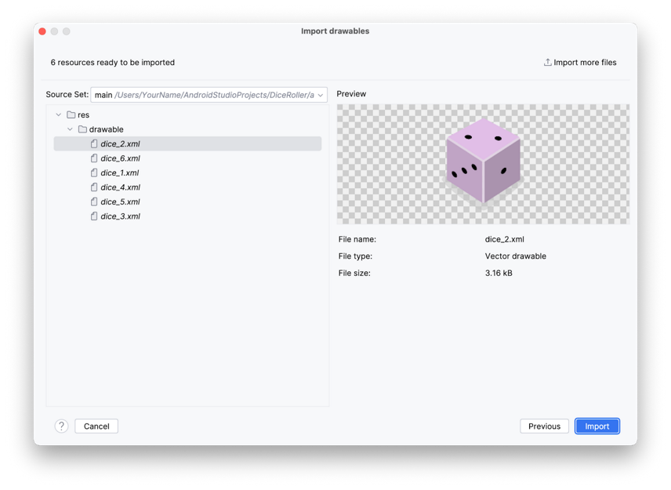Select dice_2.xml in the file tree
This screenshot has width=671, height=490.
(120, 143)
